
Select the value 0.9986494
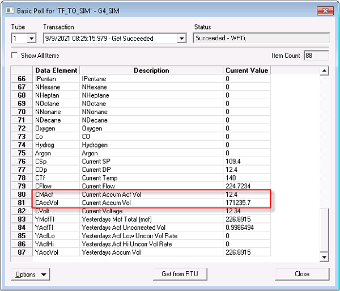click(x=246, y=227)
